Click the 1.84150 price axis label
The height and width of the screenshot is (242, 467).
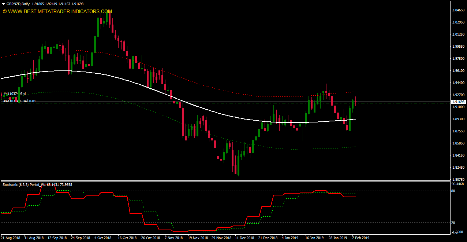[458, 155]
